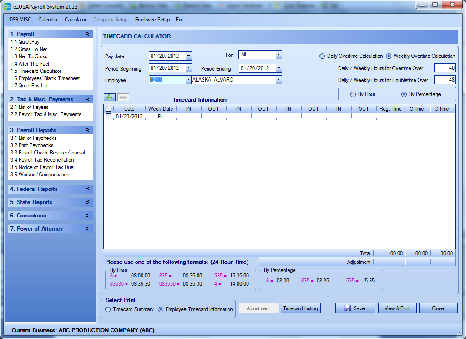Image resolution: width=466 pixels, height=339 pixels.
Task: Click the View & Print button
Action: click(x=397, y=308)
